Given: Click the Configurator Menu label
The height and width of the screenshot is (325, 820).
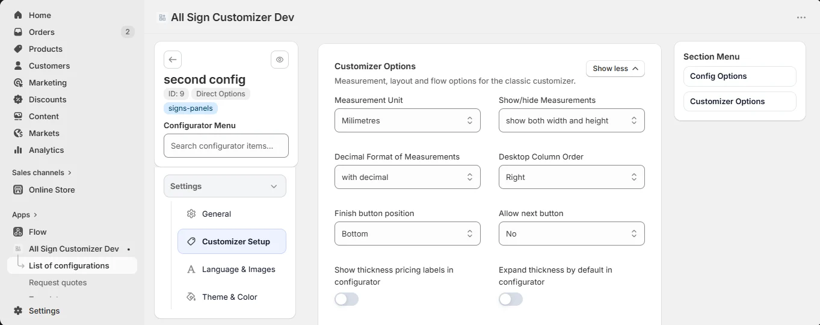Looking at the screenshot, I should pyautogui.click(x=200, y=125).
